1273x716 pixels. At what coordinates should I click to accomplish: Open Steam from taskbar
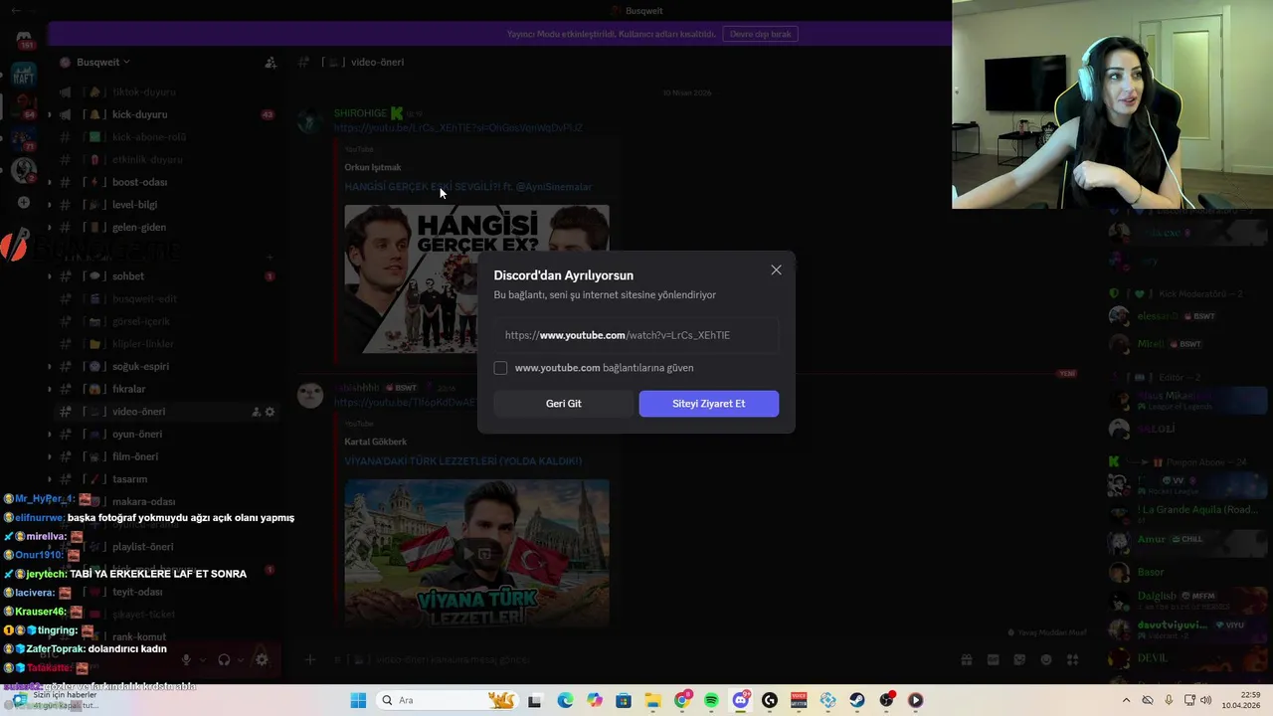857,700
